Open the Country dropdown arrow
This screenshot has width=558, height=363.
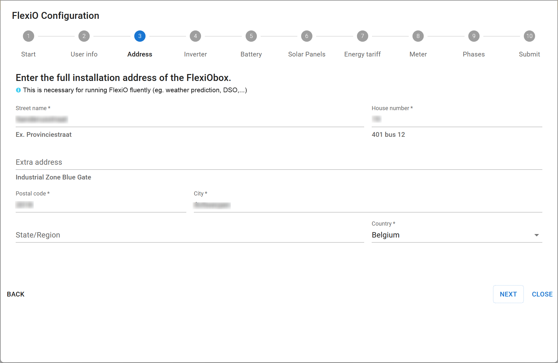[536, 235]
